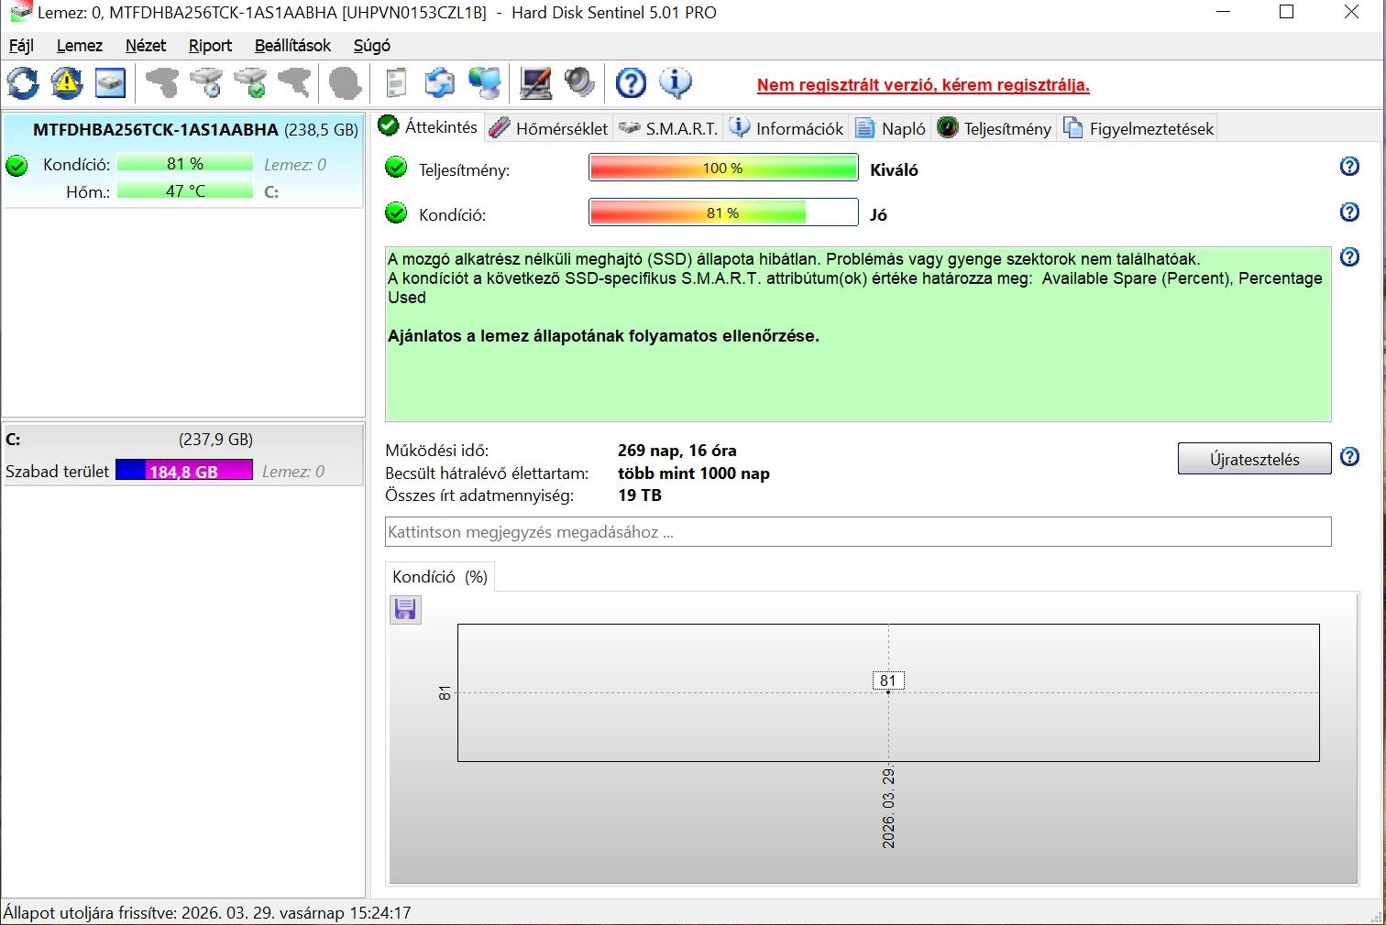Open the Lemez menu

coord(80,45)
